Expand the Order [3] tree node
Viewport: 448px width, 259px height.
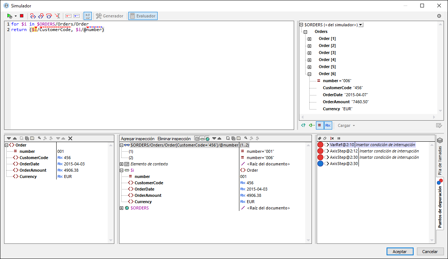click(x=310, y=53)
